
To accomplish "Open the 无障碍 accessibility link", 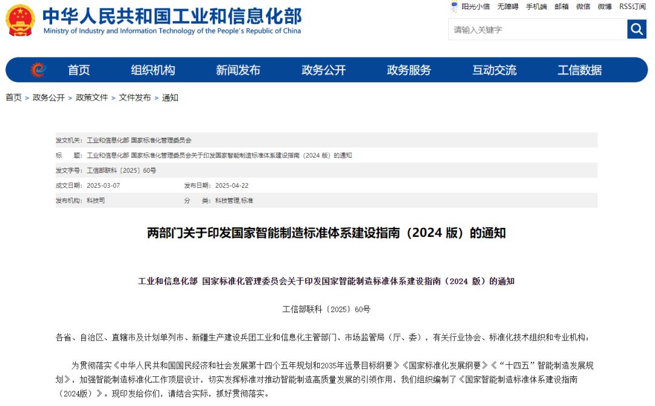I will point(508,6).
